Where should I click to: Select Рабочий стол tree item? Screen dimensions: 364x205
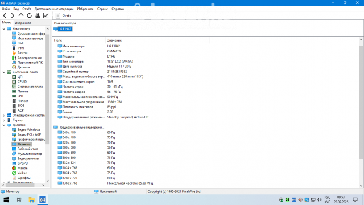[x=25, y=149]
